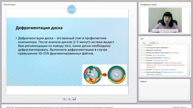Viewport: 193px width, 108px height.
Task: Click the 'Презентация' panel header
Action: pos(9,4)
